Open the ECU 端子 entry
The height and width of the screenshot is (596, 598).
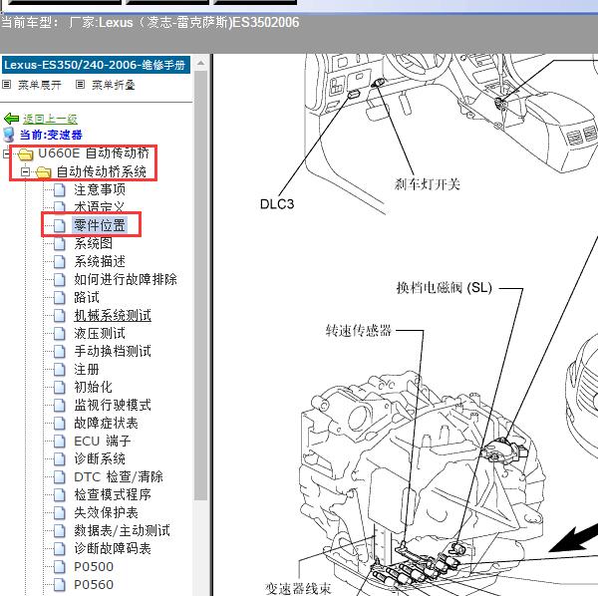(x=103, y=441)
